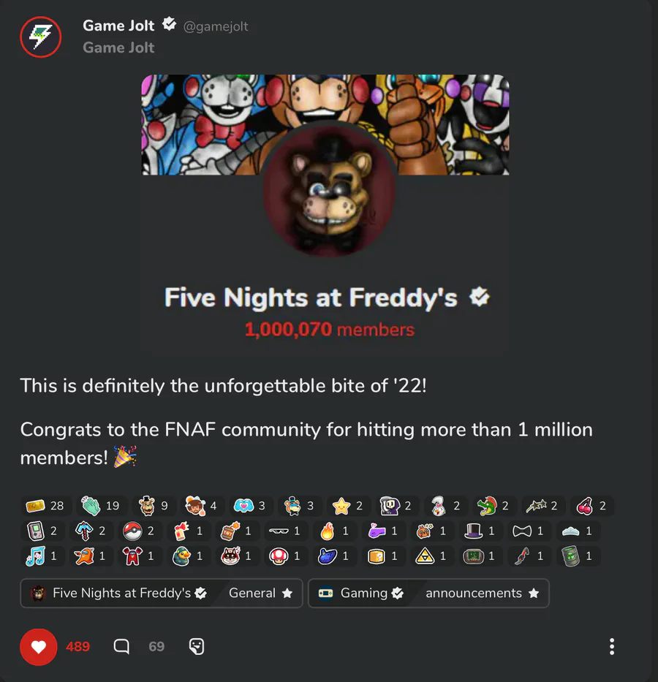Open Five Nights at Freddy's community tag
Image resolution: width=658 pixels, height=682 pixels.
(118, 594)
